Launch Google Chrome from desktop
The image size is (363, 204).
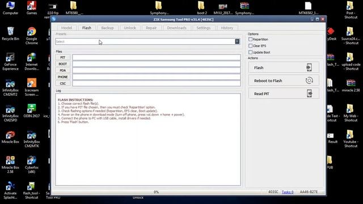[32, 36]
